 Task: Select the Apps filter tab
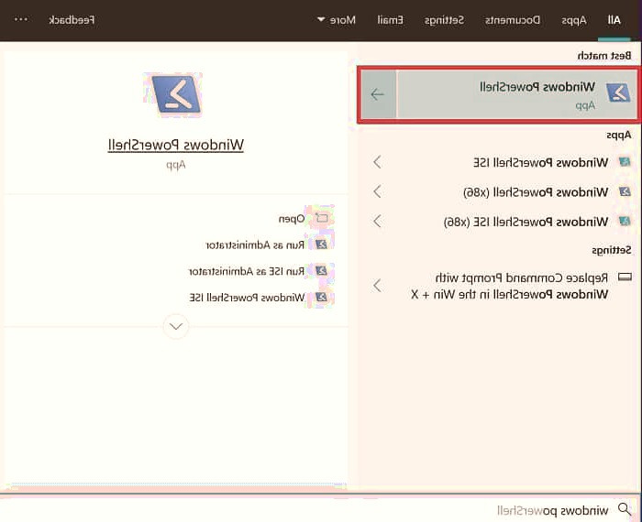(574, 19)
